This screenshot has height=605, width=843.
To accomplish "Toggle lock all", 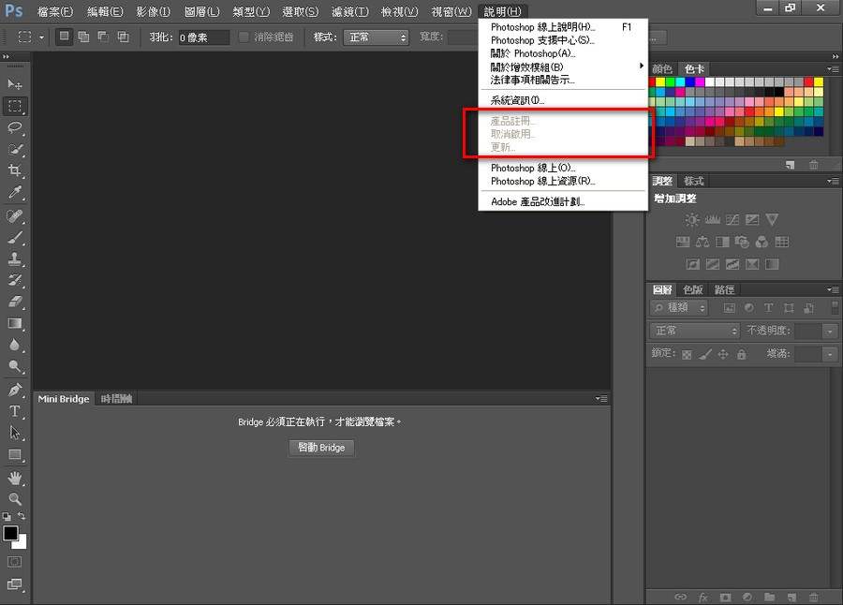I will (x=742, y=354).
